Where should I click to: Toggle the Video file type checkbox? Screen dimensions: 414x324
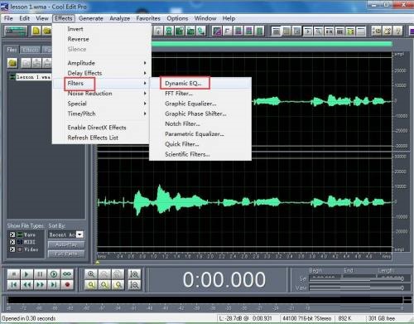[x=12, y=249]
